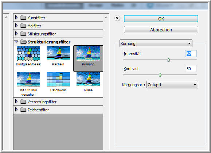Expand the Stilisierungsfilter folder triangle
211x153 pixels.
pos(16,34)
